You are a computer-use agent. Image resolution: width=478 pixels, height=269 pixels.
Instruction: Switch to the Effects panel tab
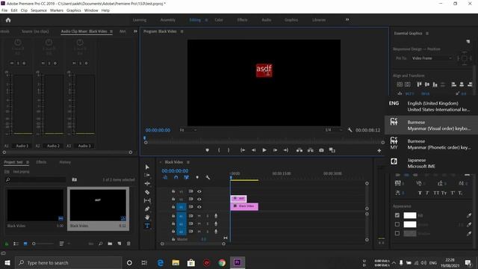click(x=42, y=162)
